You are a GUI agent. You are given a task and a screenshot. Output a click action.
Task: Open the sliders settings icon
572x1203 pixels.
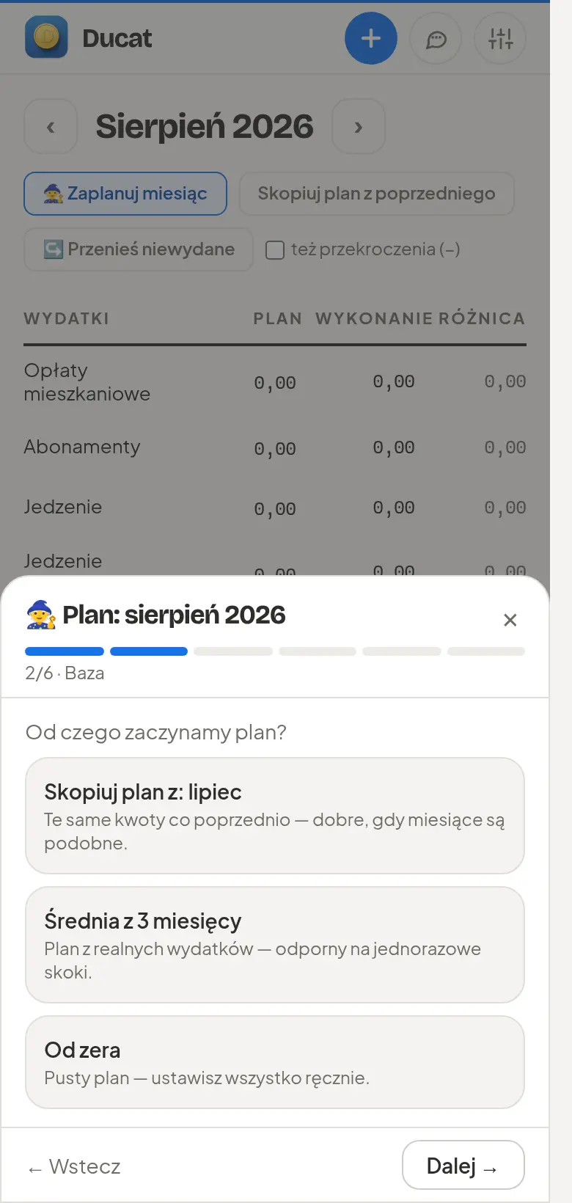tap(501, 38)
